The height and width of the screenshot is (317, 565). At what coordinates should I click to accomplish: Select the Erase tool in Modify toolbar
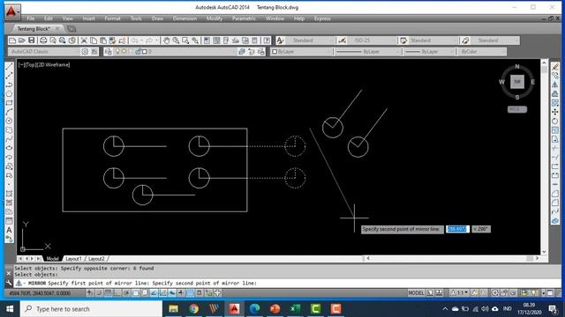[555, 67]
